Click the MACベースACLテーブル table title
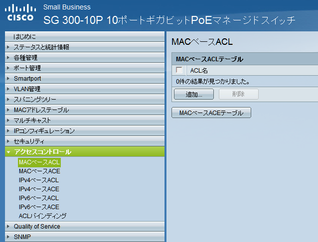Screen dimensions: 318x242 point(209,59)
